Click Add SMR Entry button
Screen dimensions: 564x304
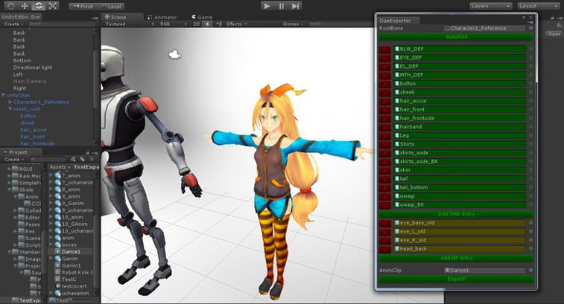pos(456,214)
